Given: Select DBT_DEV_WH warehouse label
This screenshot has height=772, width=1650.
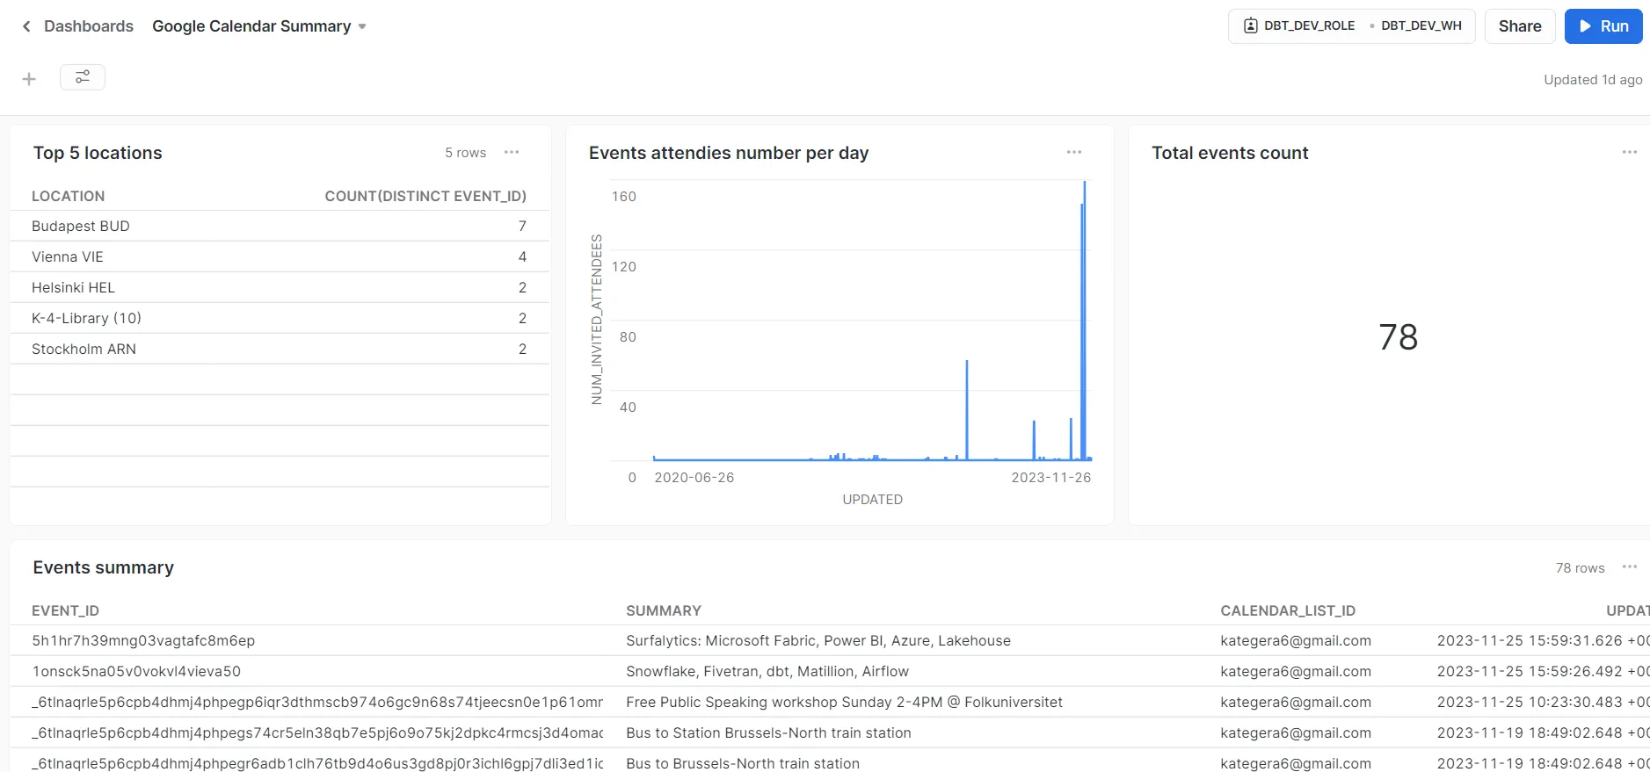Looking at the screenshot, I should (x=1421, y=26).
